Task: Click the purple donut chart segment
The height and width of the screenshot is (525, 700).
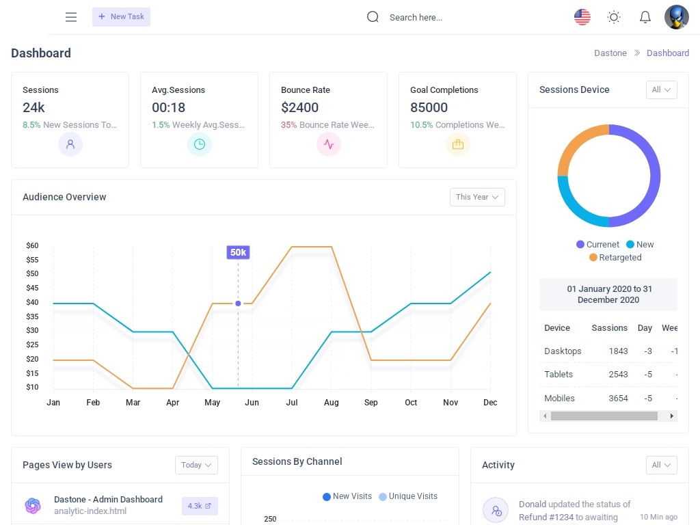Action: [654, 176]
